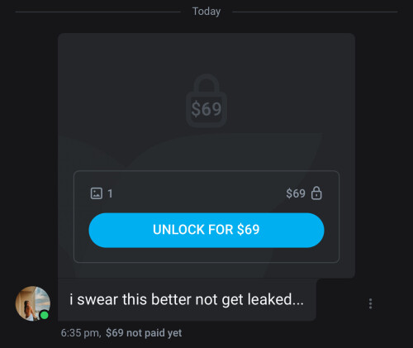Click the divider line right of Today
This screenshot has height=348, width=413.
(x=315, y=12)
